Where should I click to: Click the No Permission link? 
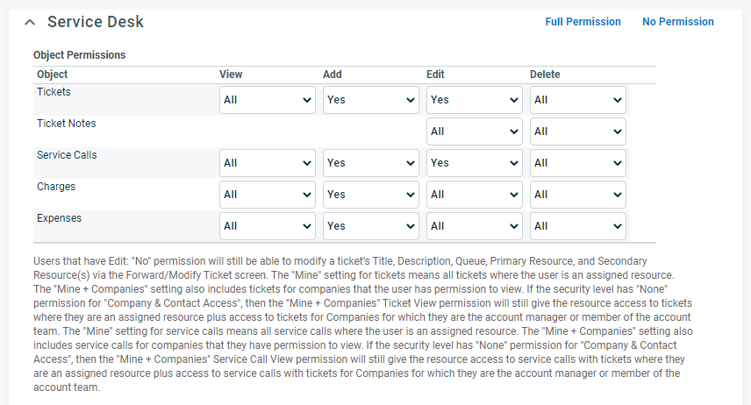click(x=677, y=22)
